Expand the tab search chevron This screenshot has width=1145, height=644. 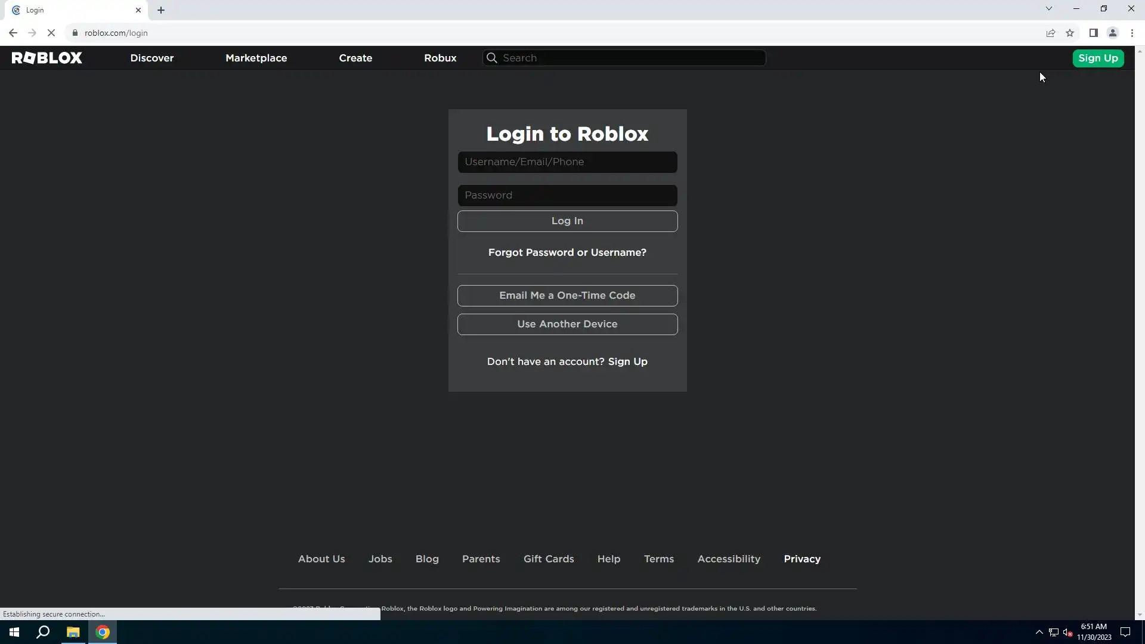(x=1049, y=8)
